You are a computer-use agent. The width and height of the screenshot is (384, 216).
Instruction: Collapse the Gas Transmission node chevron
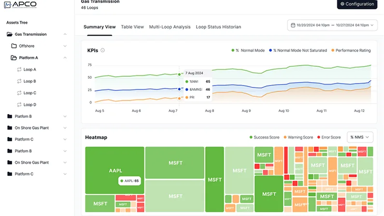pyautogui.click(x=65, y=34)
